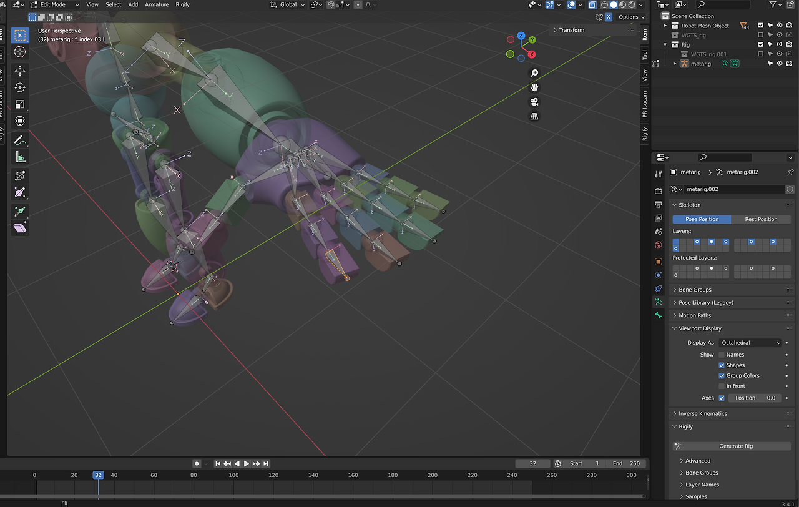Open the Bone properties tab
799x507 pixels.
[x=658, y=315]
